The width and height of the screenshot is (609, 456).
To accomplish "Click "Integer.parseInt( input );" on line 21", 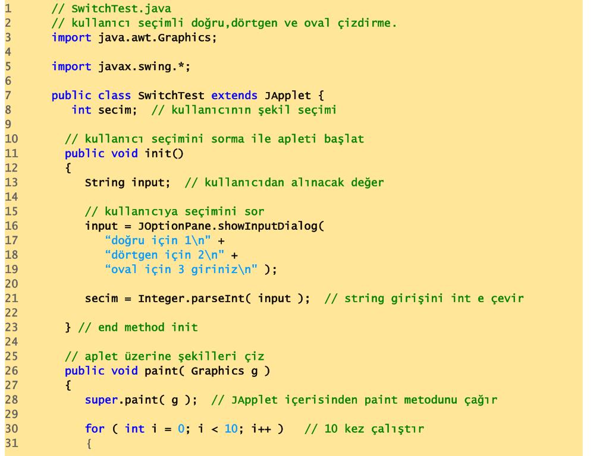I will point(224,299).
